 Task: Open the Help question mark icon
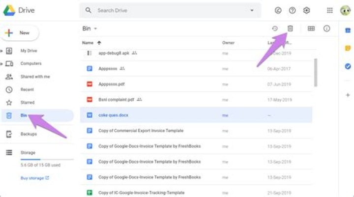(x=292, y=10)
